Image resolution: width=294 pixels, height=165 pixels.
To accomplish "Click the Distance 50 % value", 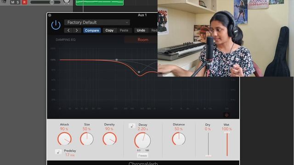I will (179, 129).
